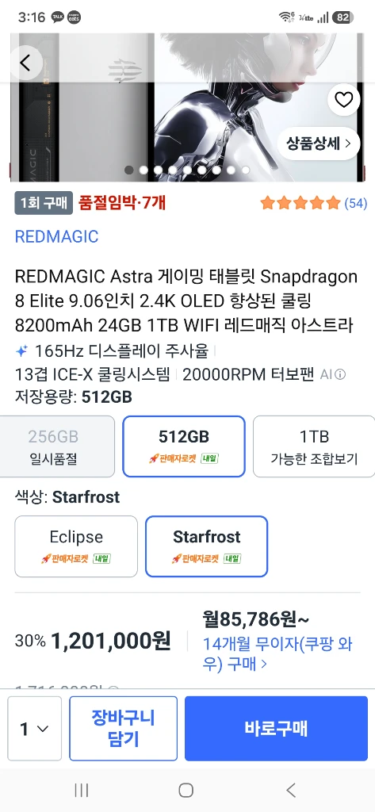Open 14개월 무이자 installment purchase link
Screen dimensions: 375x812
277,654
